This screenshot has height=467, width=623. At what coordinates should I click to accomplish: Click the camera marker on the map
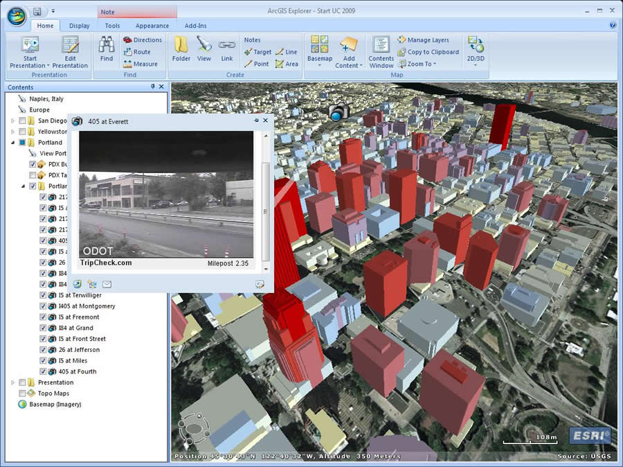(338, 112)
